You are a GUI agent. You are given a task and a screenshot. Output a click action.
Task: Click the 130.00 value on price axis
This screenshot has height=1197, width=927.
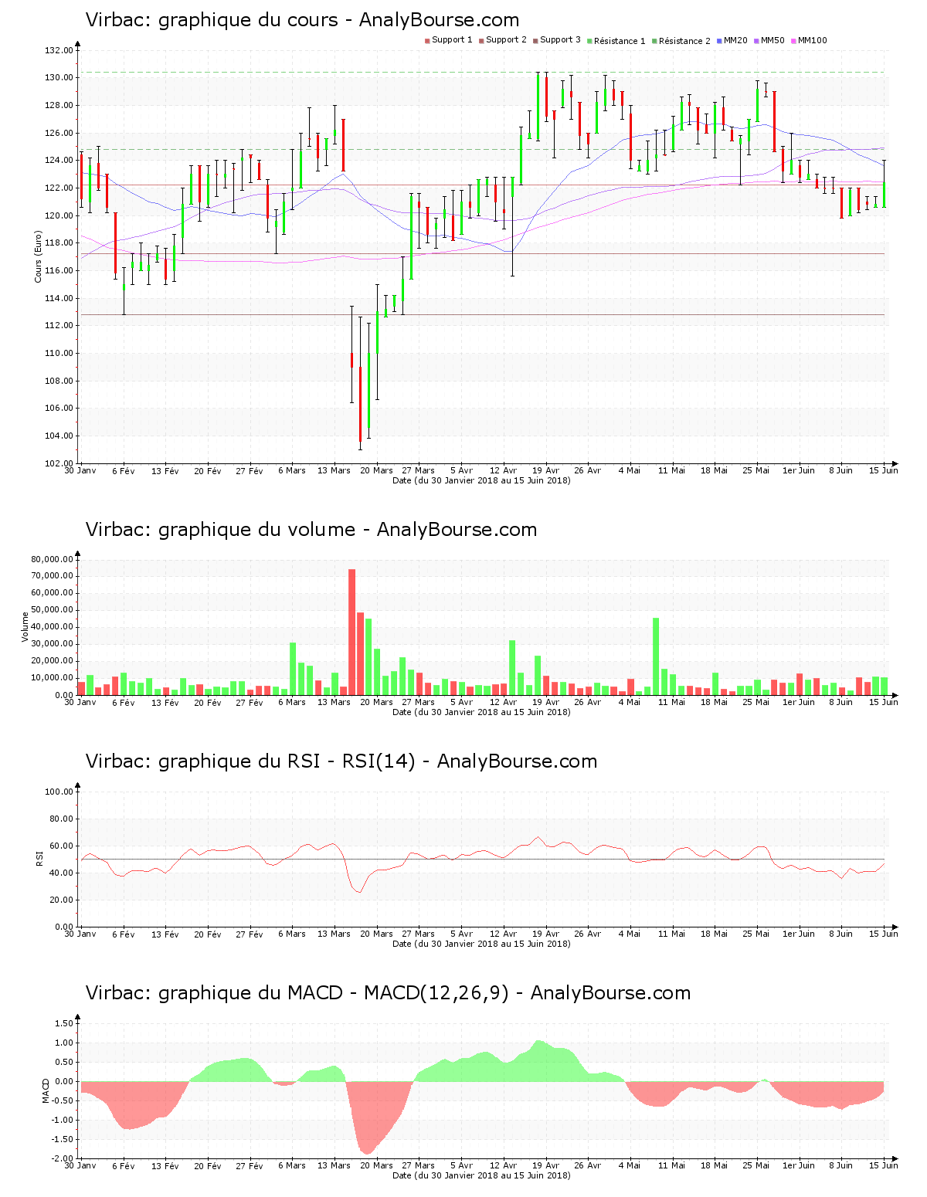coord(59,78)
